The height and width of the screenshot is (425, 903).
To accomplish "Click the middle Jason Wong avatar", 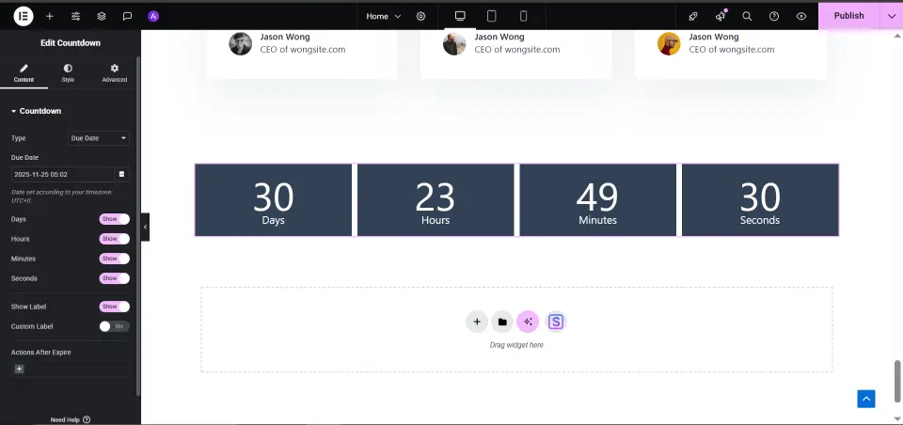I will pyautogui.click(x=454, y=44).
